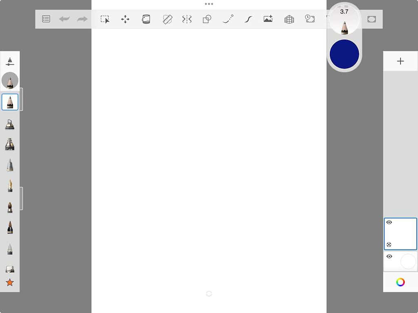Select the airbrush in brush palette
This screenshot has height=313, width=418.
(10, 124)
